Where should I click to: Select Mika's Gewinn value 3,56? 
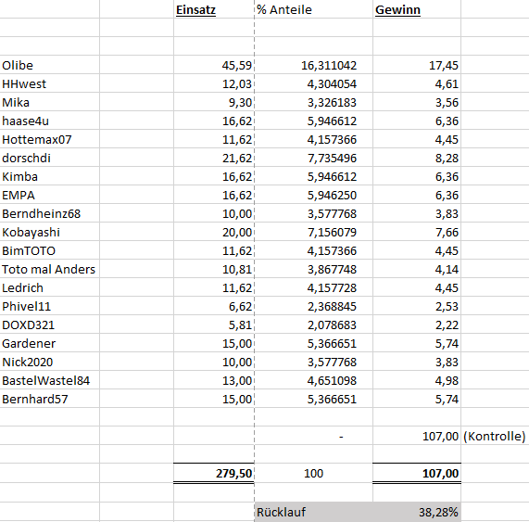pos(417,102)
